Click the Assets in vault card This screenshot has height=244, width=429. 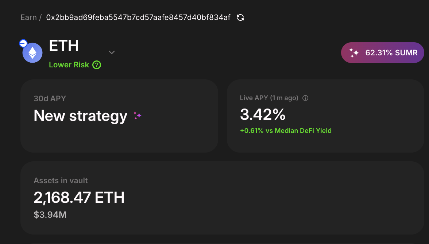point(223,198)
